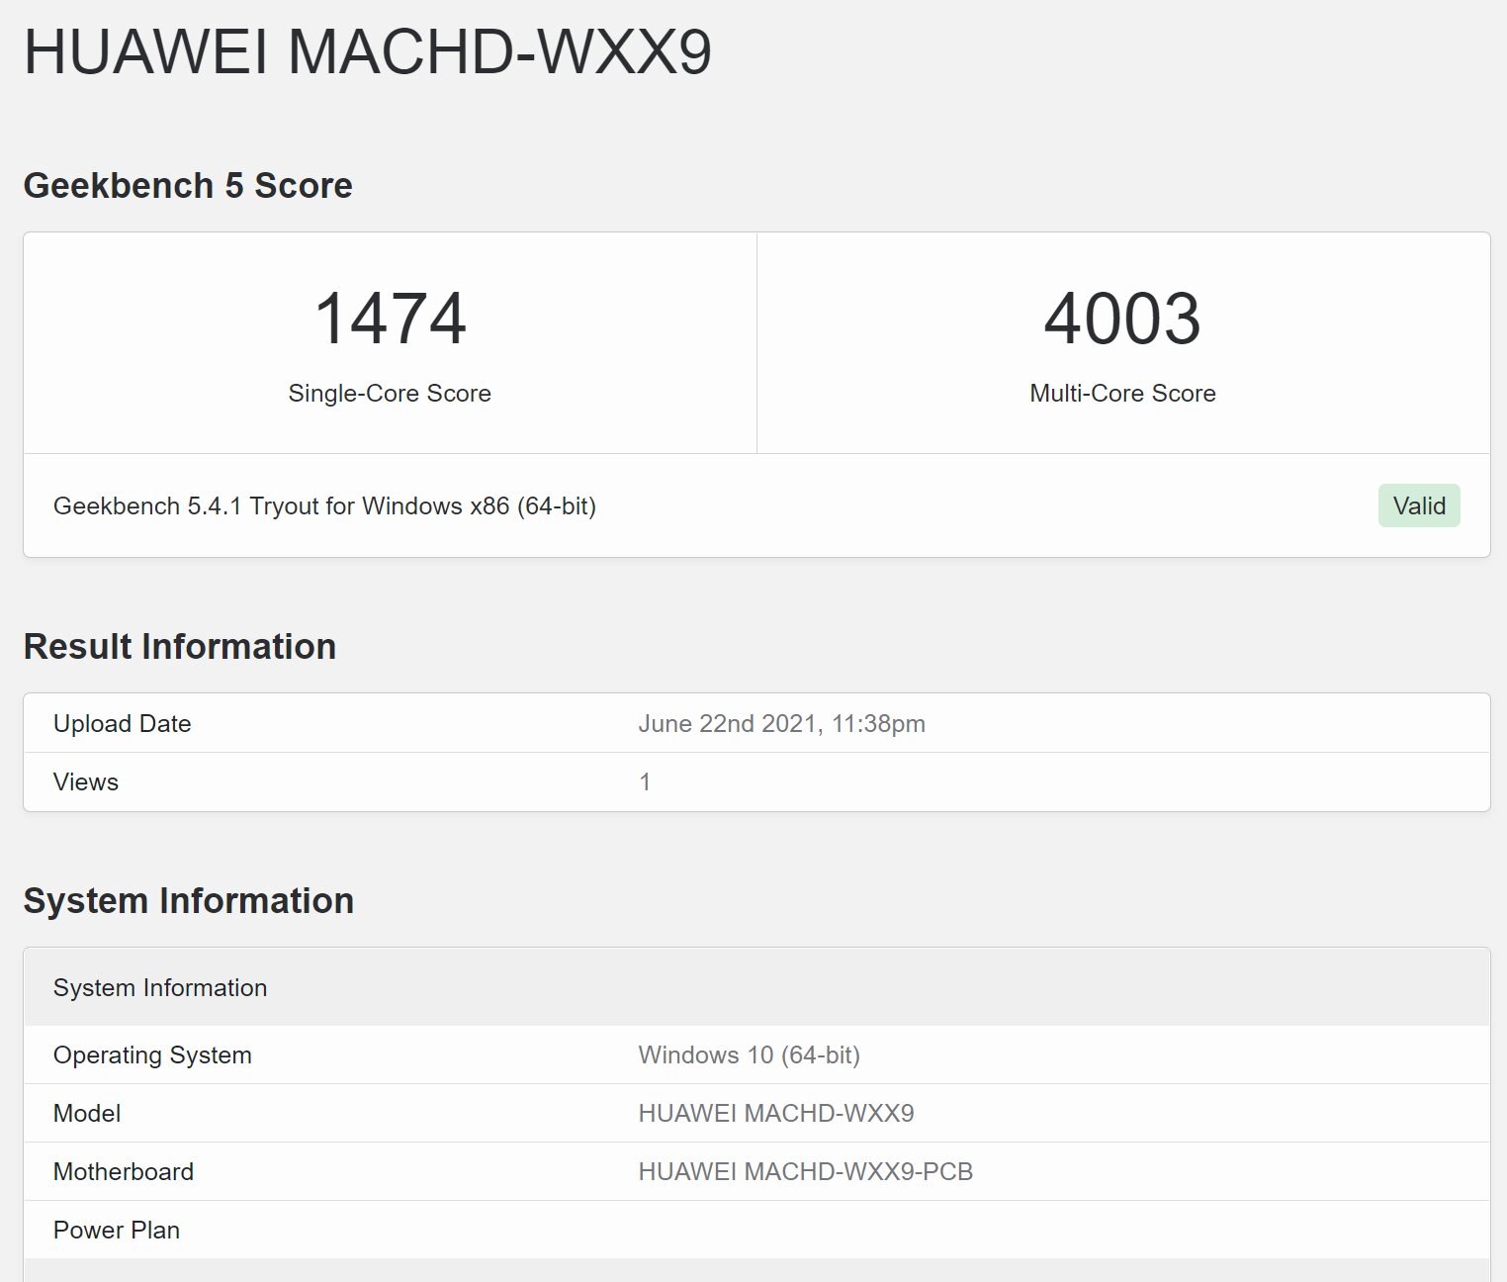Click the HUAWEI MACHD-WXX9 page title
The image size is (1507, 1282).
[x=367, y=52]
